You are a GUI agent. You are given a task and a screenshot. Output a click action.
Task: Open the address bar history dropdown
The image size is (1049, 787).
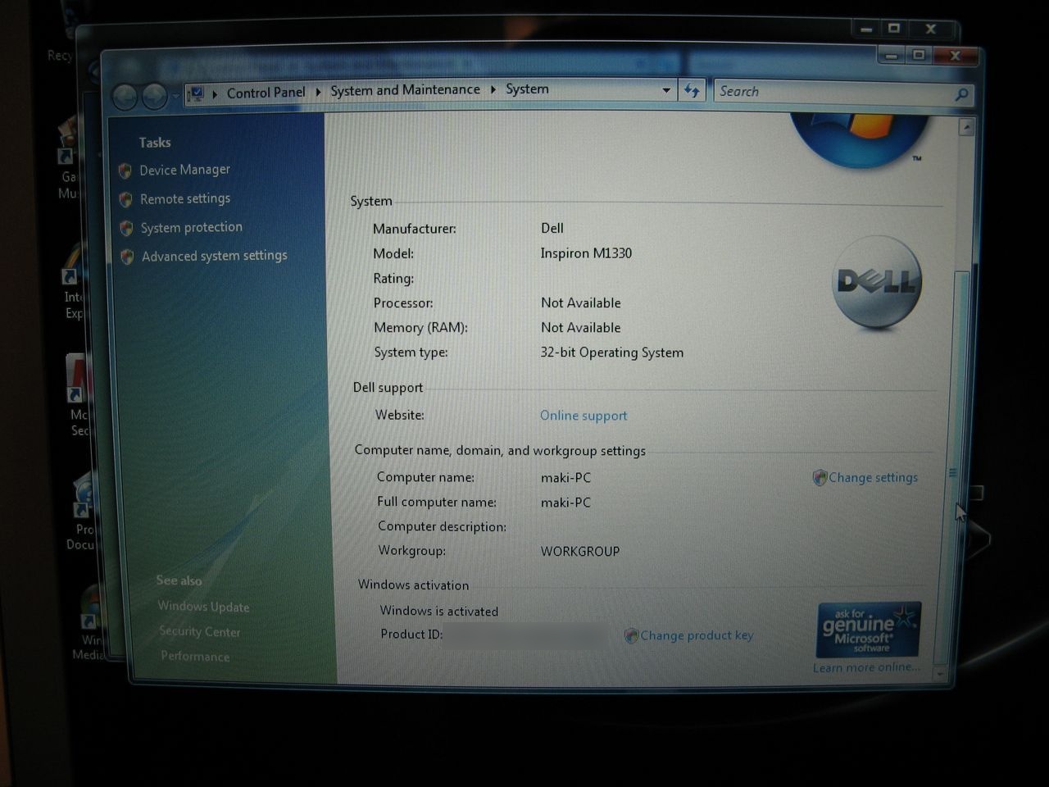(x=666, y=90)
